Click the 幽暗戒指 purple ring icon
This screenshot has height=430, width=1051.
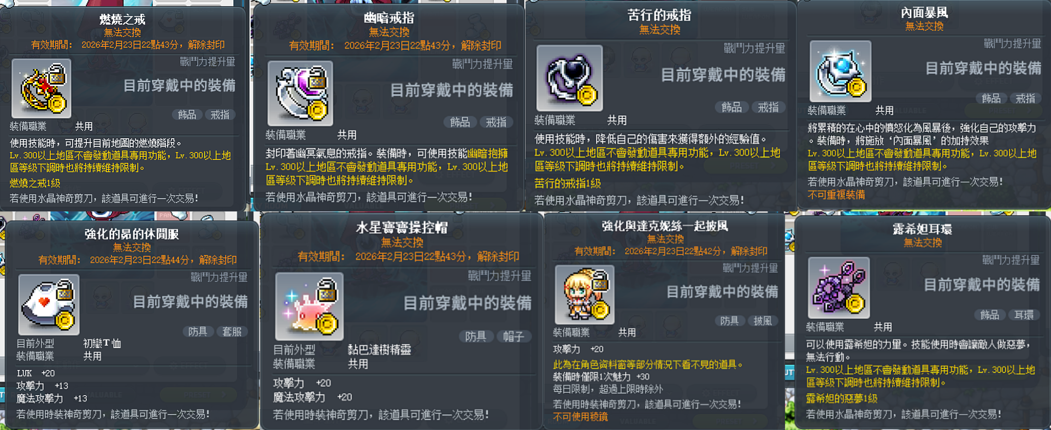tap(300, 93)
